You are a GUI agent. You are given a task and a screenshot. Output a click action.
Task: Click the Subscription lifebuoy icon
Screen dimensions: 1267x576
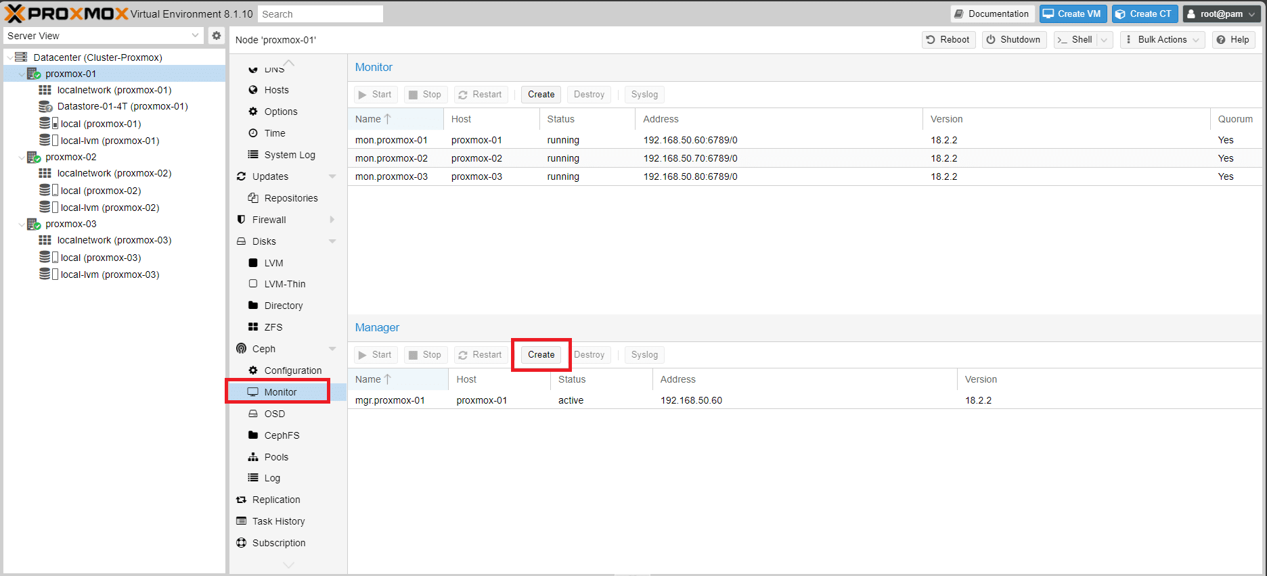pyautogui.click(x=241, y=543)
